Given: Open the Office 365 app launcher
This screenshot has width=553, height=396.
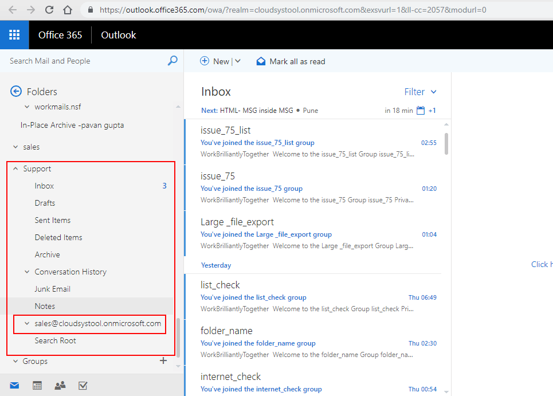Looking at the screenshot, I should [14, 34].
